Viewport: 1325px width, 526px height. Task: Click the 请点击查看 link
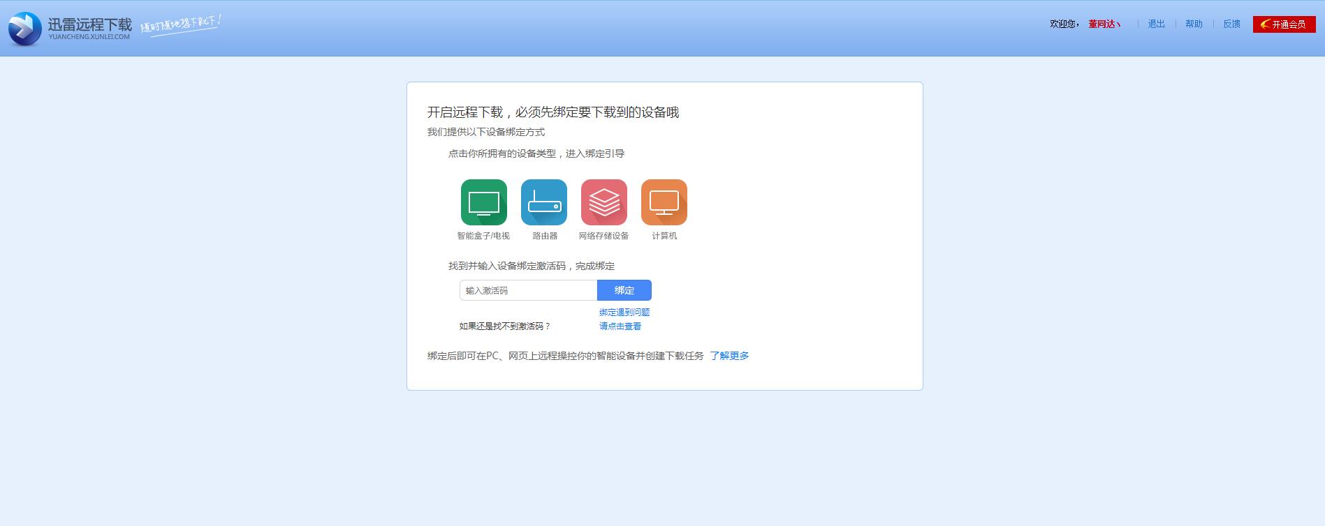[620, 326]
